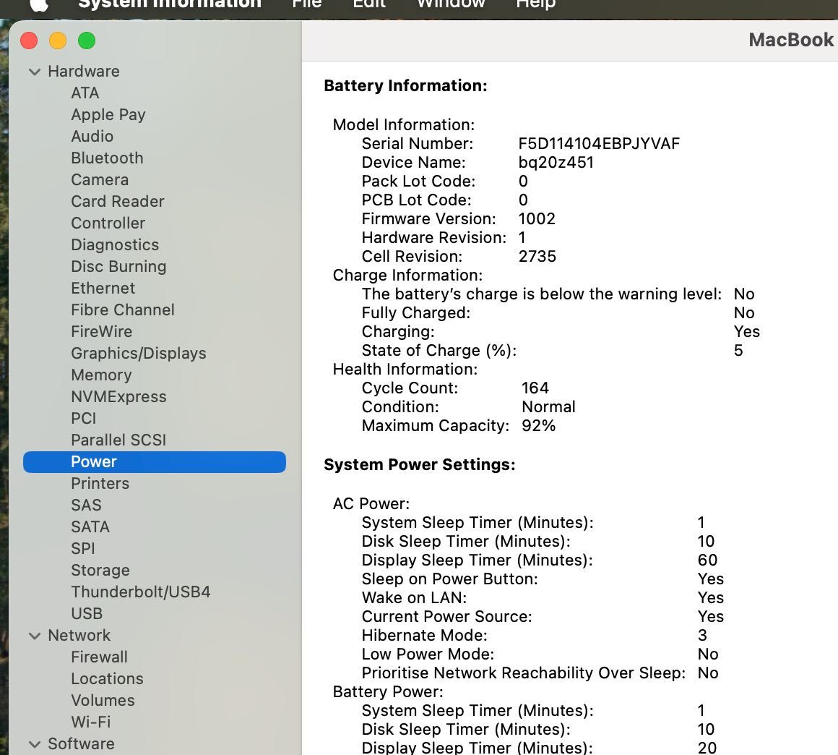Select Disc Burning in the sidebar
This screenshot has width=838, height=755.
pyautogui.click(x=118, y=266)
